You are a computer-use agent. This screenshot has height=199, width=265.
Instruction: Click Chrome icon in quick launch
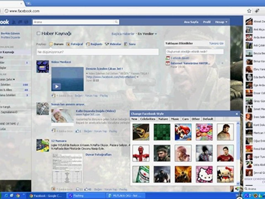(18, 196)
